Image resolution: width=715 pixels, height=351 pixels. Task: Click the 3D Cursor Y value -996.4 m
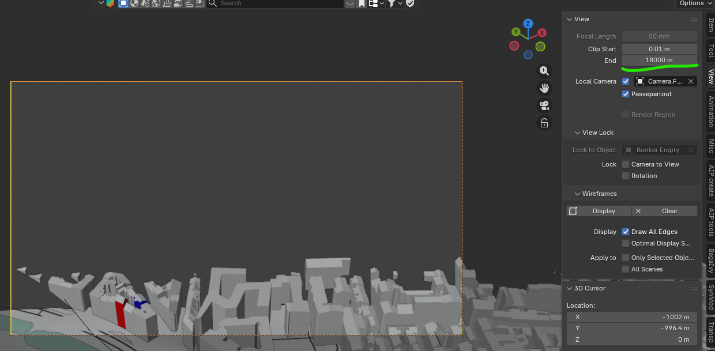pyautogui.click(x=632, y=328)
